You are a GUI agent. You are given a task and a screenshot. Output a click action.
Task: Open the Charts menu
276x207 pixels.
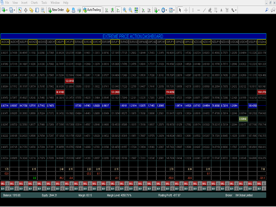[34, 3]
